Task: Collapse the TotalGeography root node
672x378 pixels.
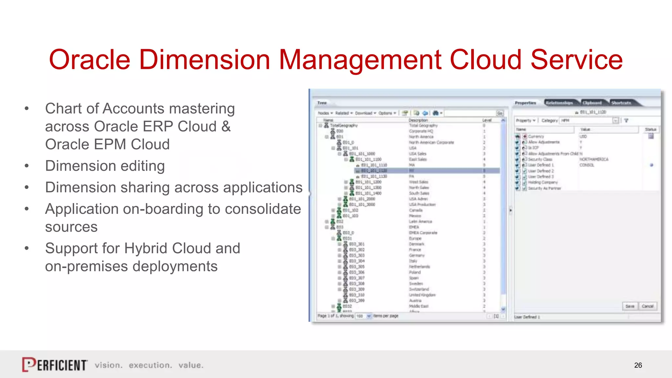Action: click(321, 125)
